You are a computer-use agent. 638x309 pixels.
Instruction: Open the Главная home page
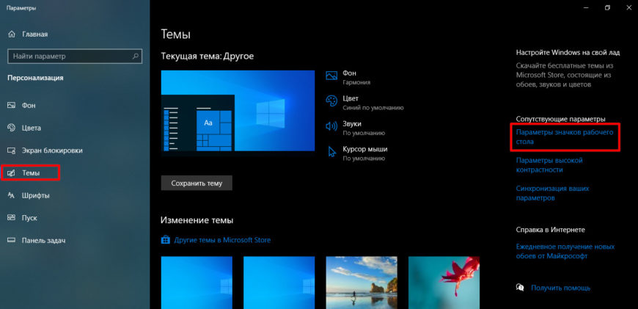(28, 34)
